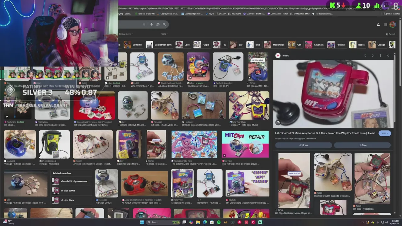This screenshot has width=402, height=226.
Task: Filter images by Faith hill chip
Action: pos(336,45)
